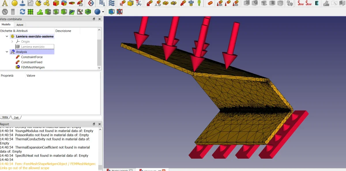Apply the data along line filter
346x171 pixels.
tap(72, 12)
